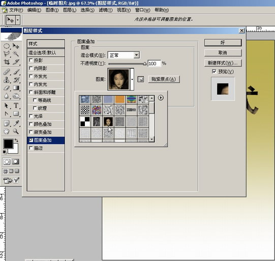This screenshot has width=275, height=261.
Task: Open the 文件 menu
Action: 16,10
